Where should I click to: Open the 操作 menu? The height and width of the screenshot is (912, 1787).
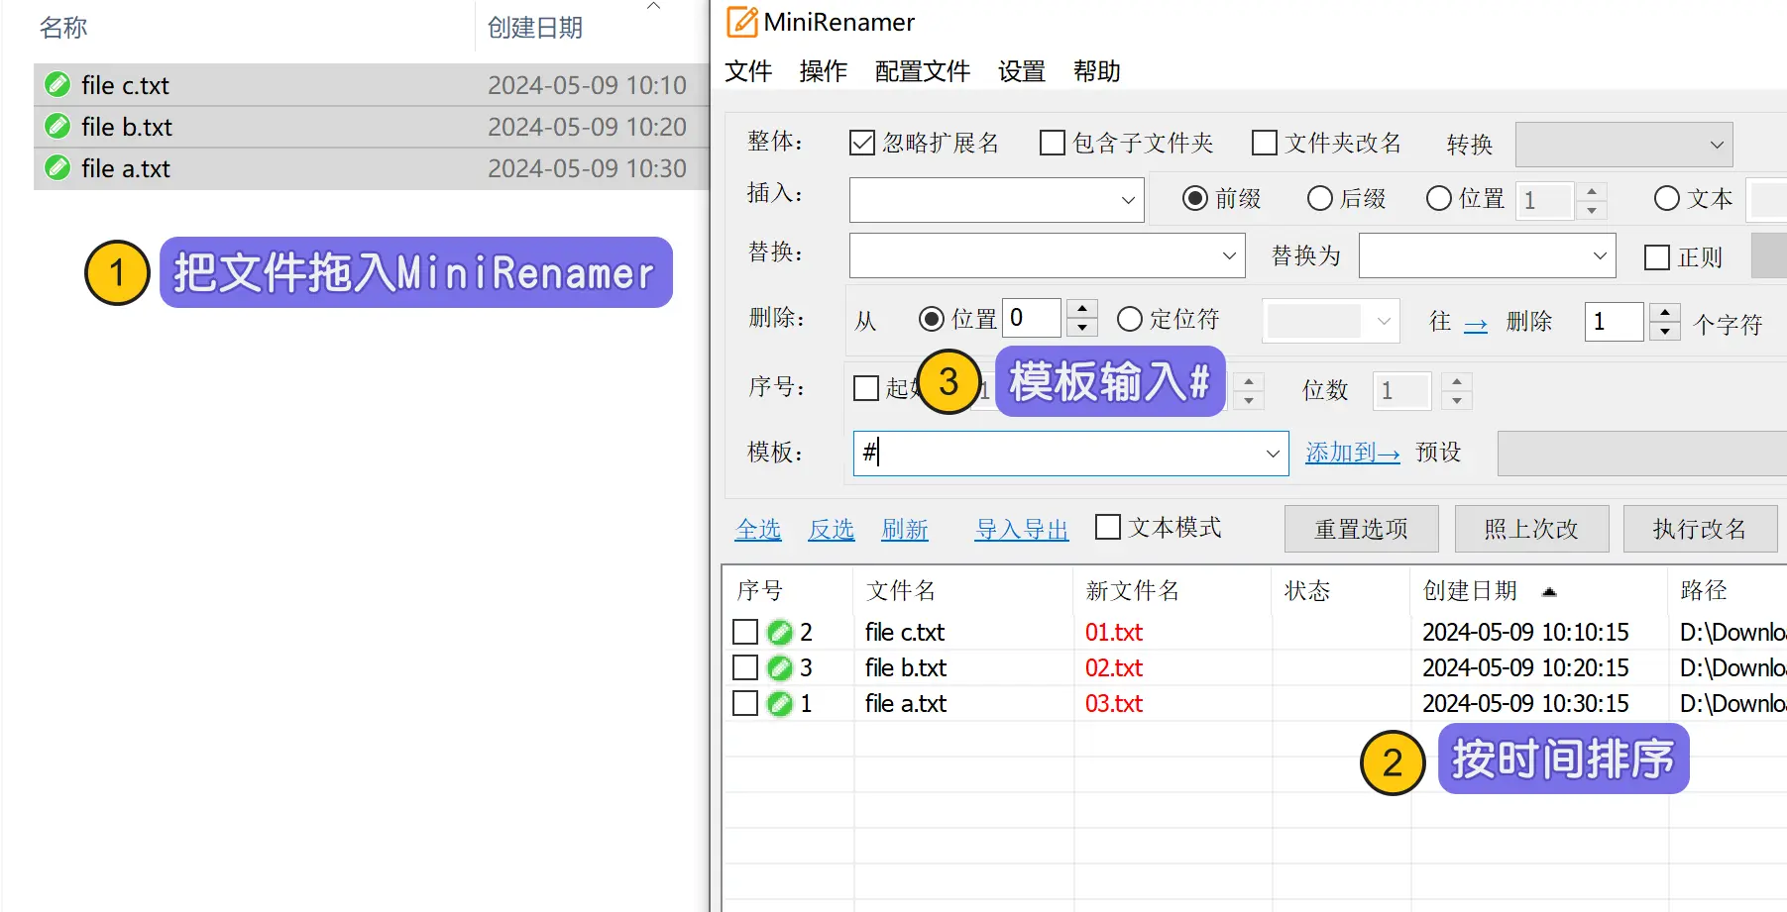[x=823, y=71]
